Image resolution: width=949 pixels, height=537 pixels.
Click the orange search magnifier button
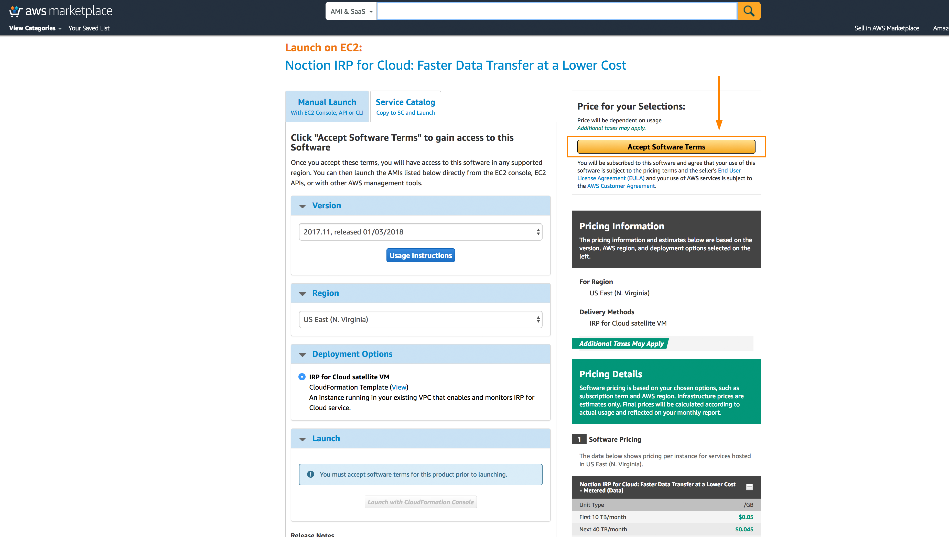pyautogui.click(x=749, y=11)
